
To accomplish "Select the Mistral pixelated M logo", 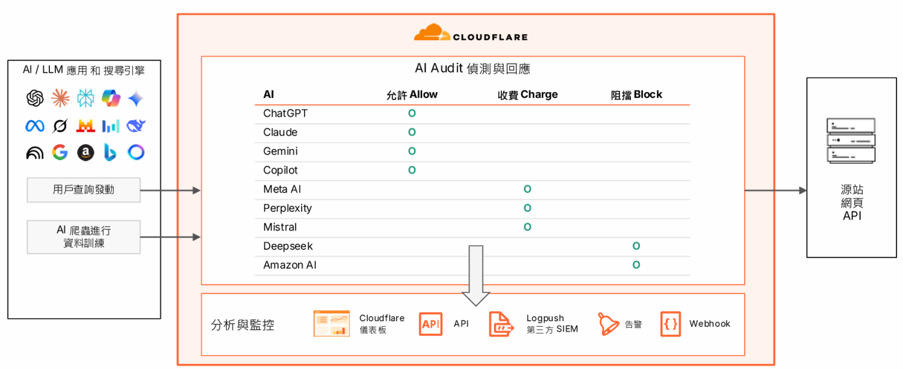I will pyautogui.click(x=85, y=126).
